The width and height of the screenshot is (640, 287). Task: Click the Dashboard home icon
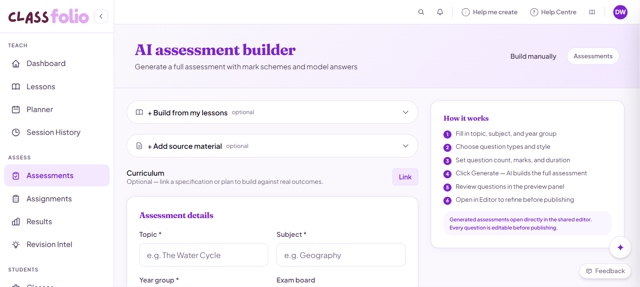pos(16,64)
